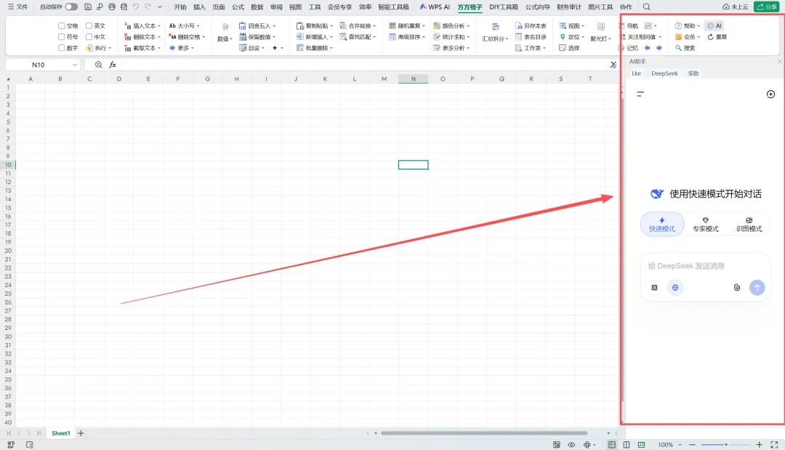Click the zoom in plus button
Screen dimensions: 785x450
pos(759,444)
